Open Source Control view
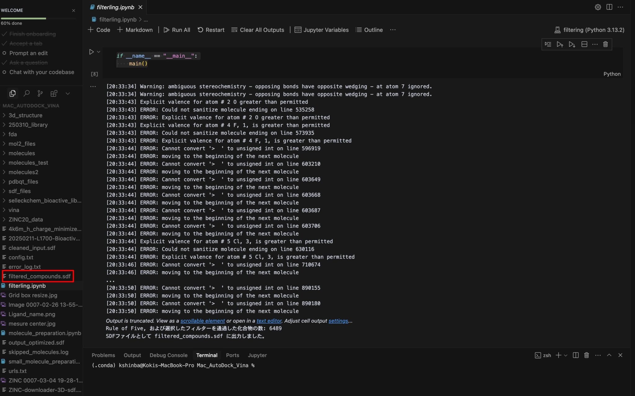The width and height of the screenshot is (635, 396). click(x=40, y=93)
